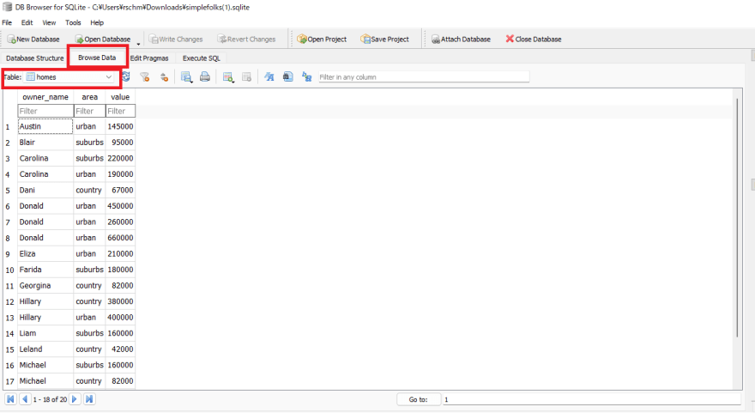Select row header number 13
The width and height of the screenshot is (755, 413).
coord(9,318)
